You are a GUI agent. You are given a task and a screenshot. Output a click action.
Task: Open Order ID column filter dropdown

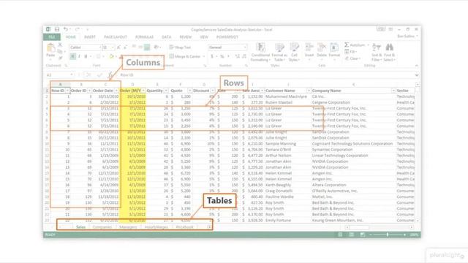click(89, 91)
